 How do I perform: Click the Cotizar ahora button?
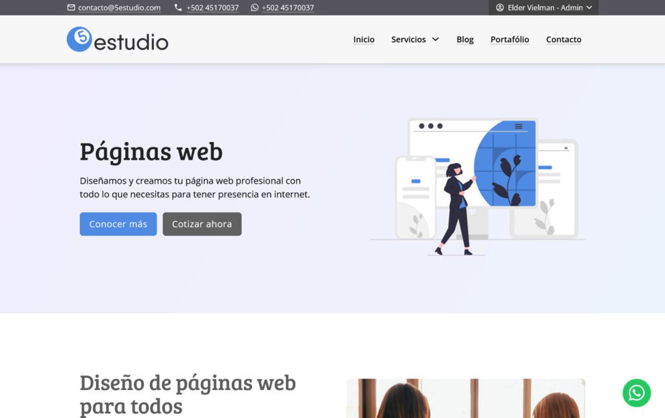[x=202, y=224]
